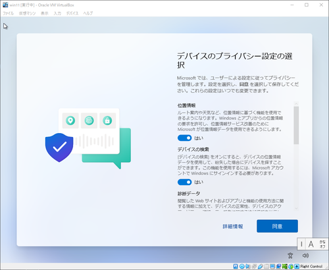Minimize the VirtualBox window
The height and width of the screenshot is (270, 329).
(292, 5)
